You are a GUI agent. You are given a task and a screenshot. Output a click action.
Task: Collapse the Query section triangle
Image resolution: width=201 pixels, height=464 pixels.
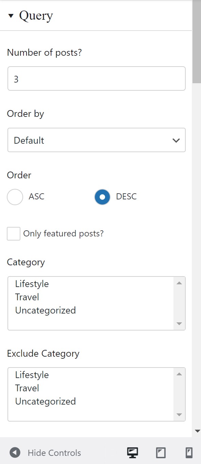11,16
